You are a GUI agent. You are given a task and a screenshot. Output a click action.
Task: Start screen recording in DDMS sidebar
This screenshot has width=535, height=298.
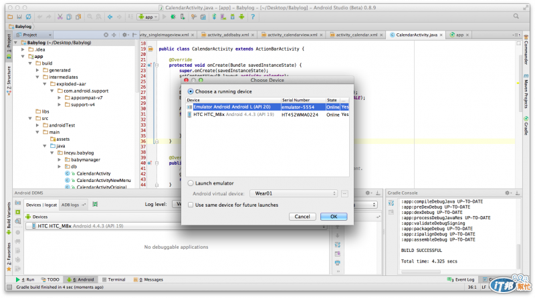tap(18, 212)
